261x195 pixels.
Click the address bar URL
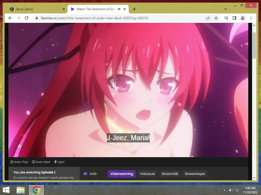(x=94, y=18)
